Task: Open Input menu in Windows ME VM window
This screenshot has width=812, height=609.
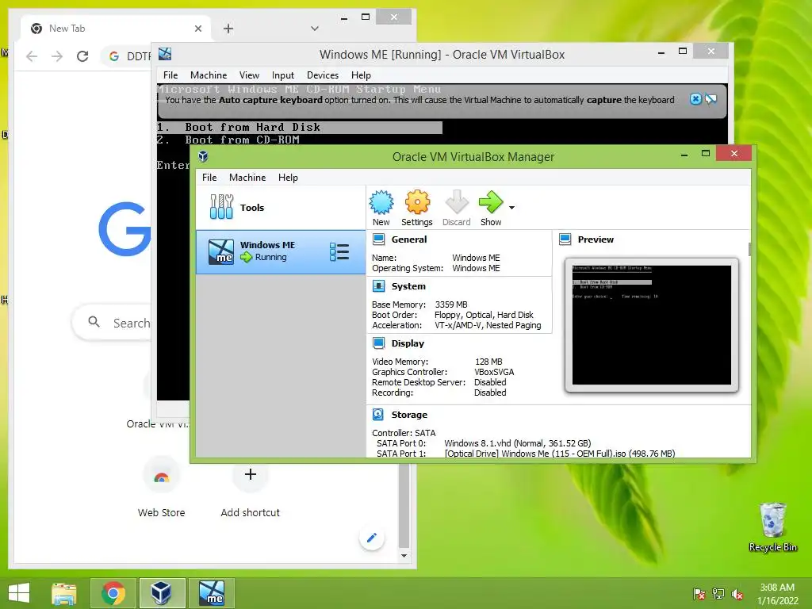Action: click(x=283, y=75)
